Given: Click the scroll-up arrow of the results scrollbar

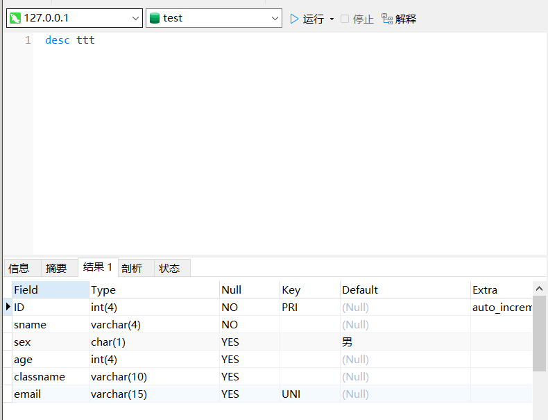Looking at the screenshot, I should [x=539, y=288].
